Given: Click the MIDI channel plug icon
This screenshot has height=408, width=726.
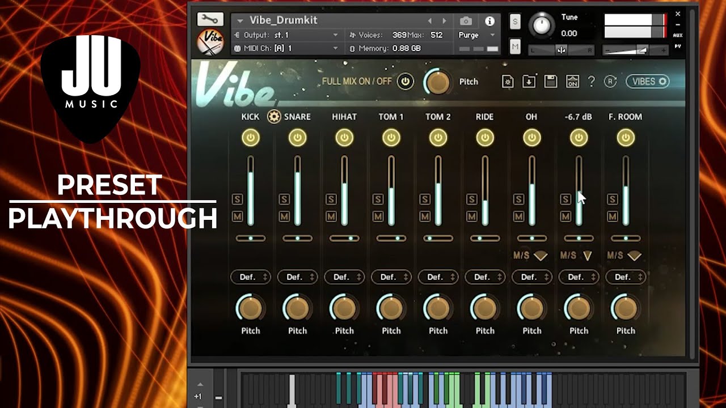Looking at the screenshot, I should (237, 49).
